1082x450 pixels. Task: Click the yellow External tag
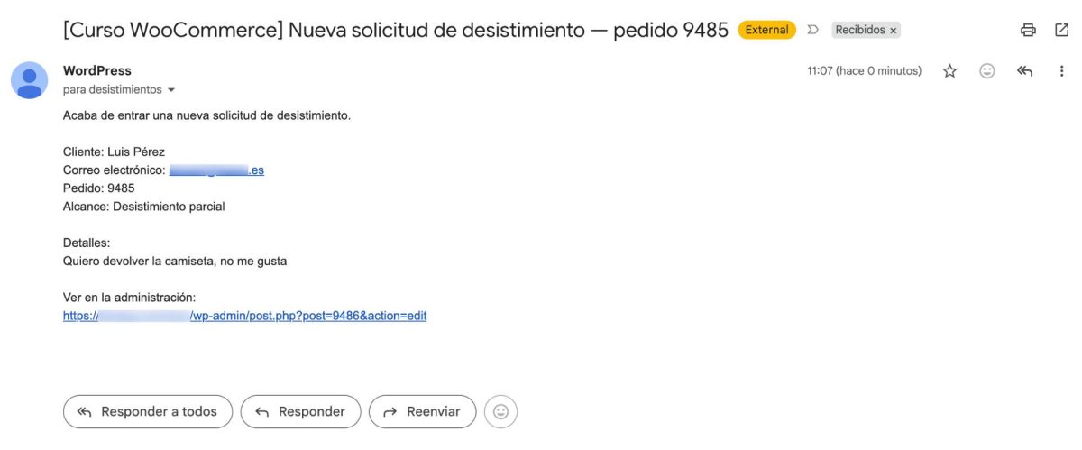pos(766,30)
